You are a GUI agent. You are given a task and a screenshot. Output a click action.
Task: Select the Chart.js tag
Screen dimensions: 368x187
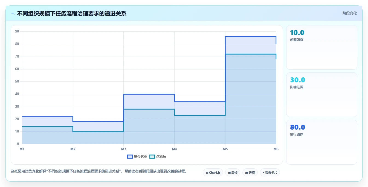tap(213, 173)
